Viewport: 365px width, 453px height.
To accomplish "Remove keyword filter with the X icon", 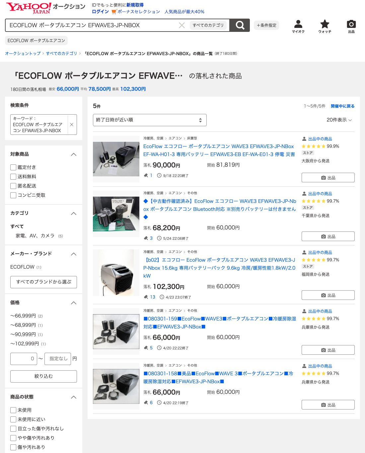I will (x=72, y=125).
